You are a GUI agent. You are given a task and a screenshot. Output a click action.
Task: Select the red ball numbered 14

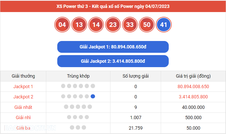pyautogui.click(x=96, y=25)
